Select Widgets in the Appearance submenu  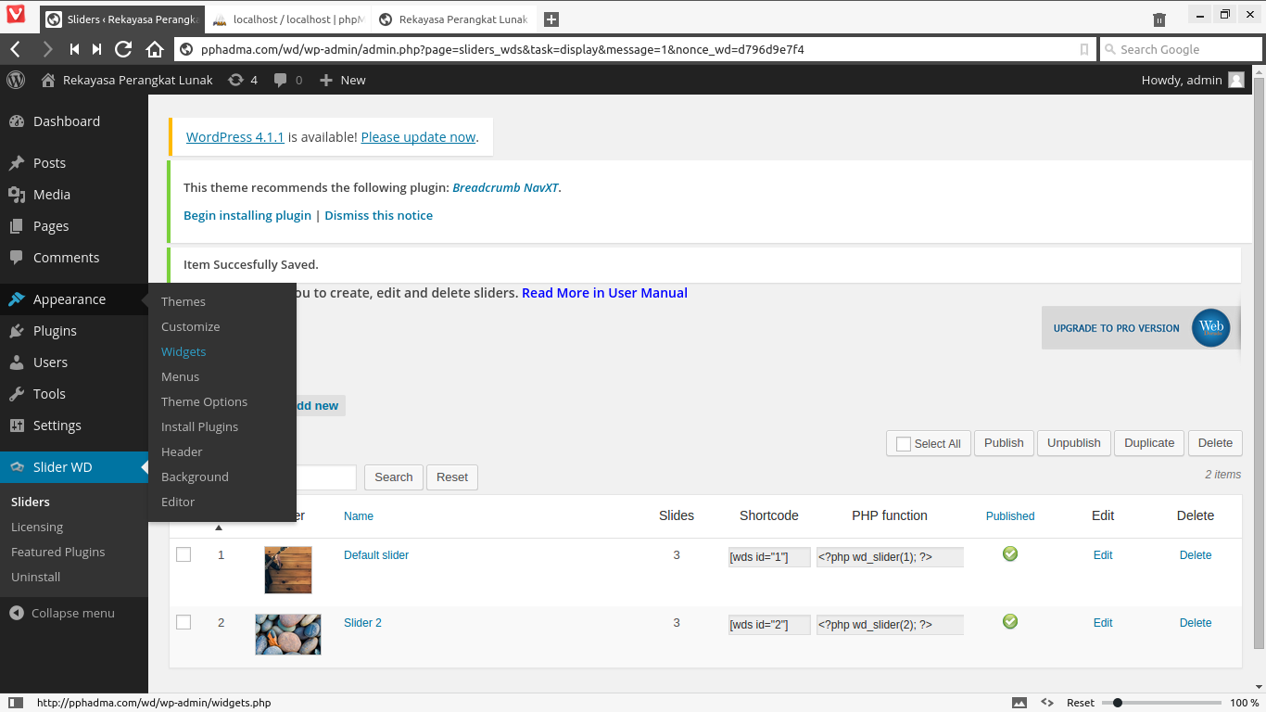coord(184,351)
